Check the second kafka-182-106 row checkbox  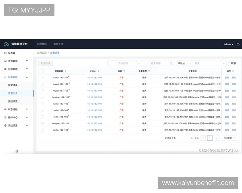click(42, 104)
